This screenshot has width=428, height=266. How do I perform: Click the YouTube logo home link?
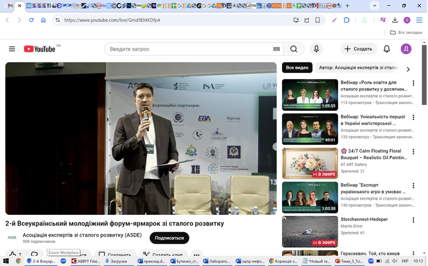tap(41, 49)
